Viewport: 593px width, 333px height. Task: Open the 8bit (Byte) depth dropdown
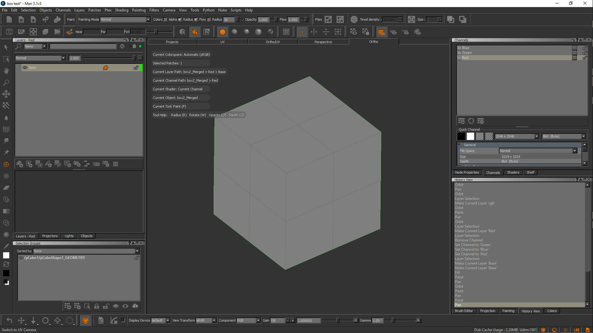point(564,136)
